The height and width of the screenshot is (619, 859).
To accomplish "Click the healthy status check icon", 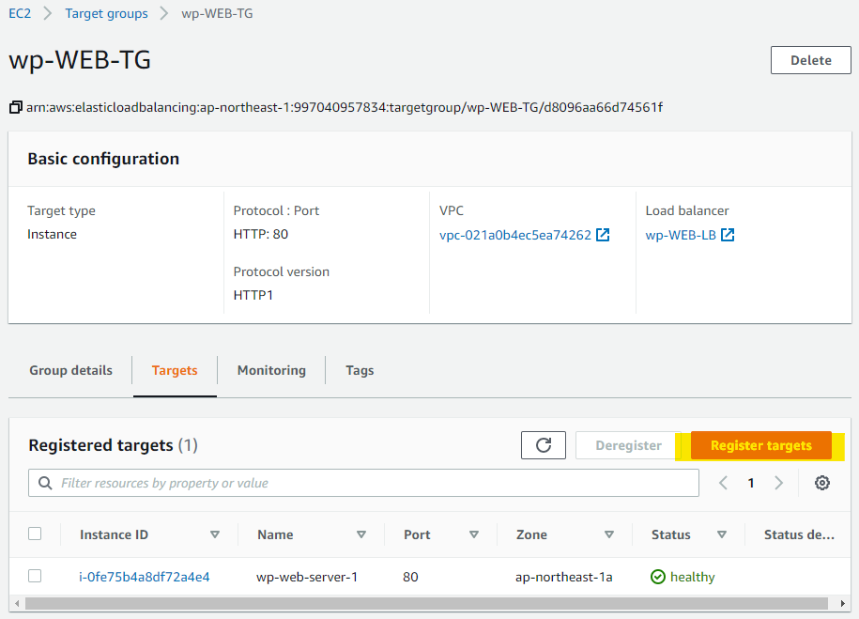I will 657,577.
